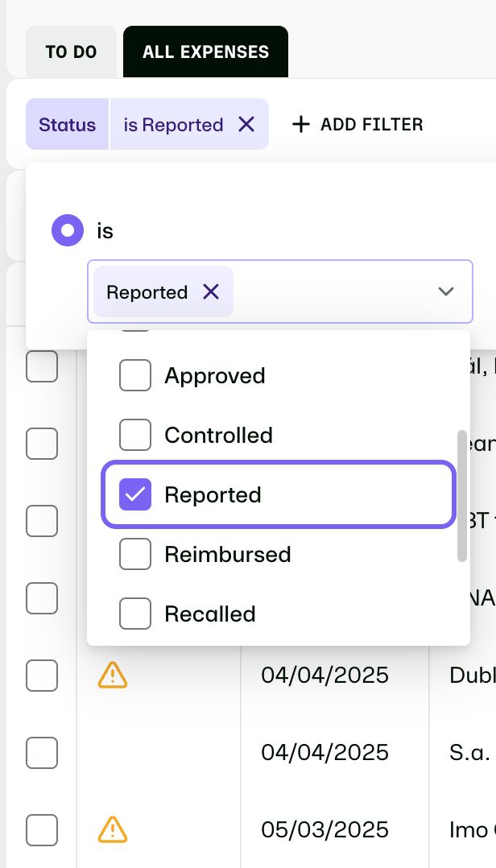Check the Reimbursed option
This screenshot has height=868, width=496.
click(135, 554)
